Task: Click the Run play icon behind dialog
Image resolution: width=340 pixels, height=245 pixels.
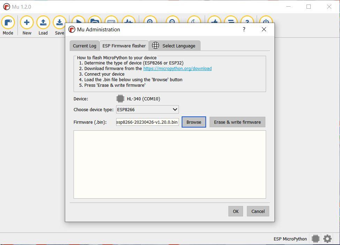Action: (x=78, y=19)
